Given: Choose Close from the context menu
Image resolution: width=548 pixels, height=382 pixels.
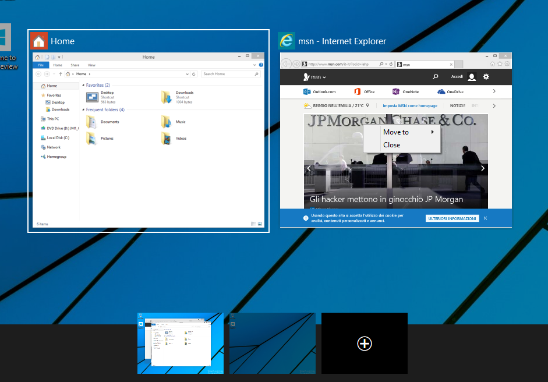Looking at the screenshot, I should coord(402,144).
